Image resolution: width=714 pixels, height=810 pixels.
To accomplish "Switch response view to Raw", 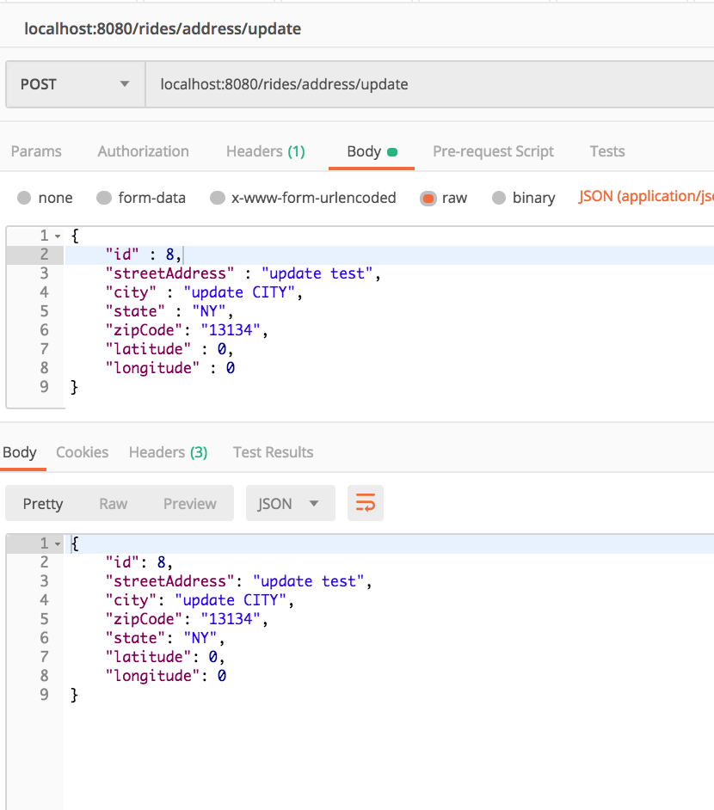I will [x=114, y=504].
